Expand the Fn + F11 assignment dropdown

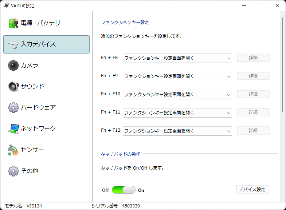(177, 113)
